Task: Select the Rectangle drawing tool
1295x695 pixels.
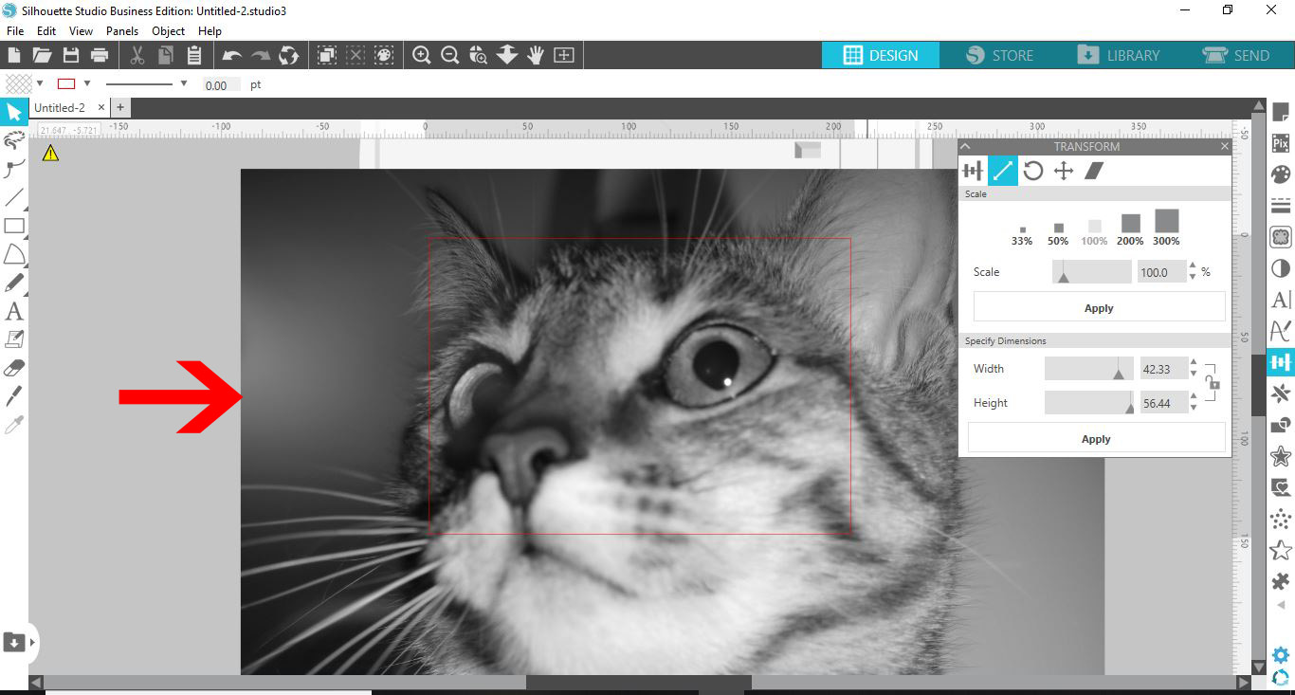Action: click(14, 227)
